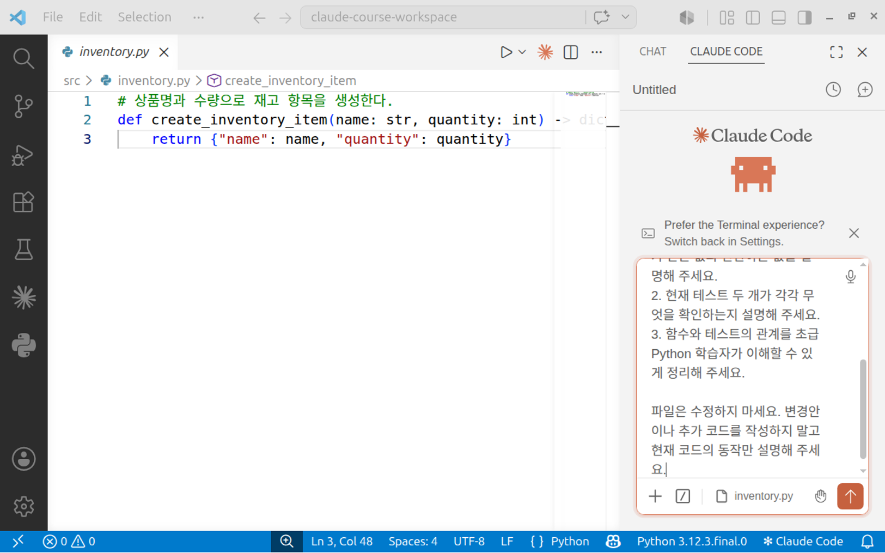Open notifications bell
This screenshot has height=553, width=885.
(x=867, y=542)
